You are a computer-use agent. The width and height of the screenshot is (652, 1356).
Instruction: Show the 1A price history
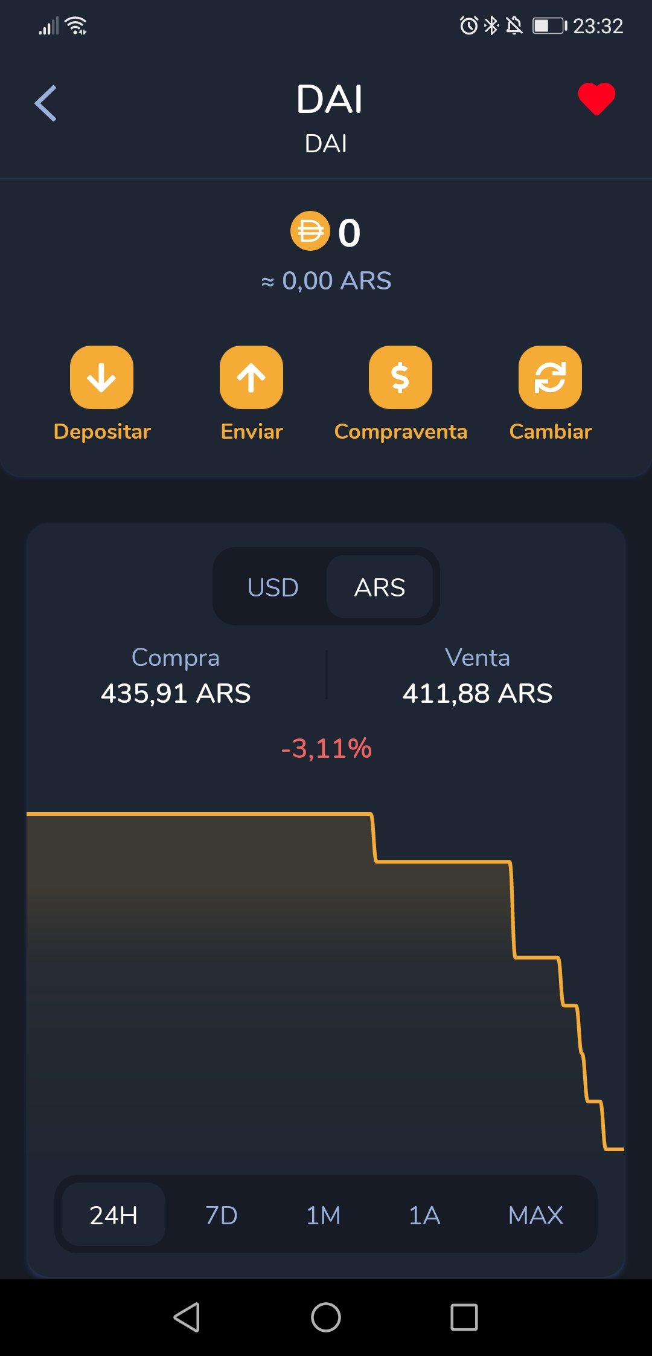point(424,1215)
